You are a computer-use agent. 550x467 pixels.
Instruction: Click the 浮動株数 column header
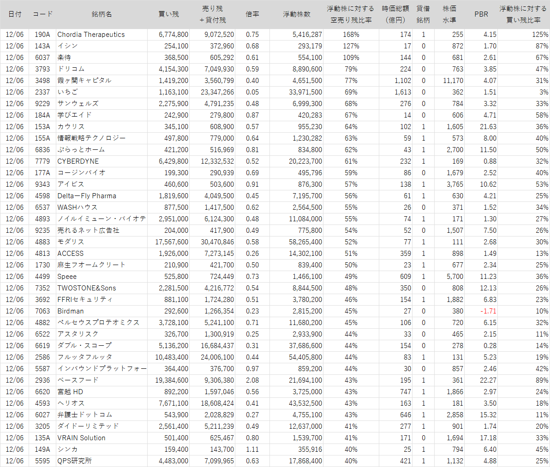(297, 14)
